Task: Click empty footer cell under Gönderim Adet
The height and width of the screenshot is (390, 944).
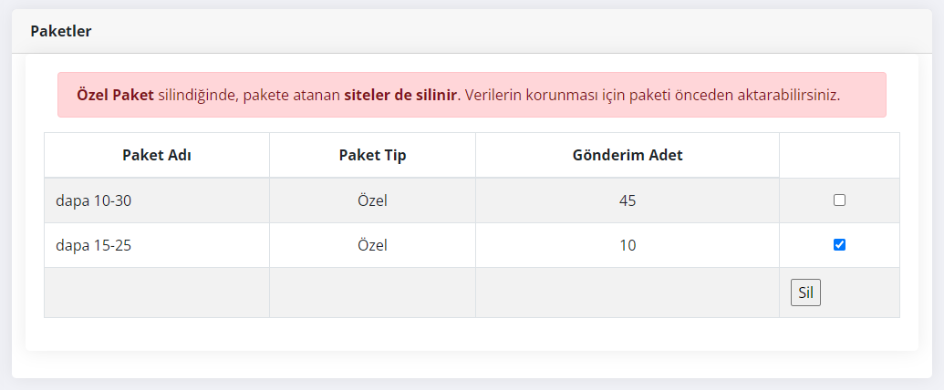Action: pyautogui.click(x=627, y=292)
